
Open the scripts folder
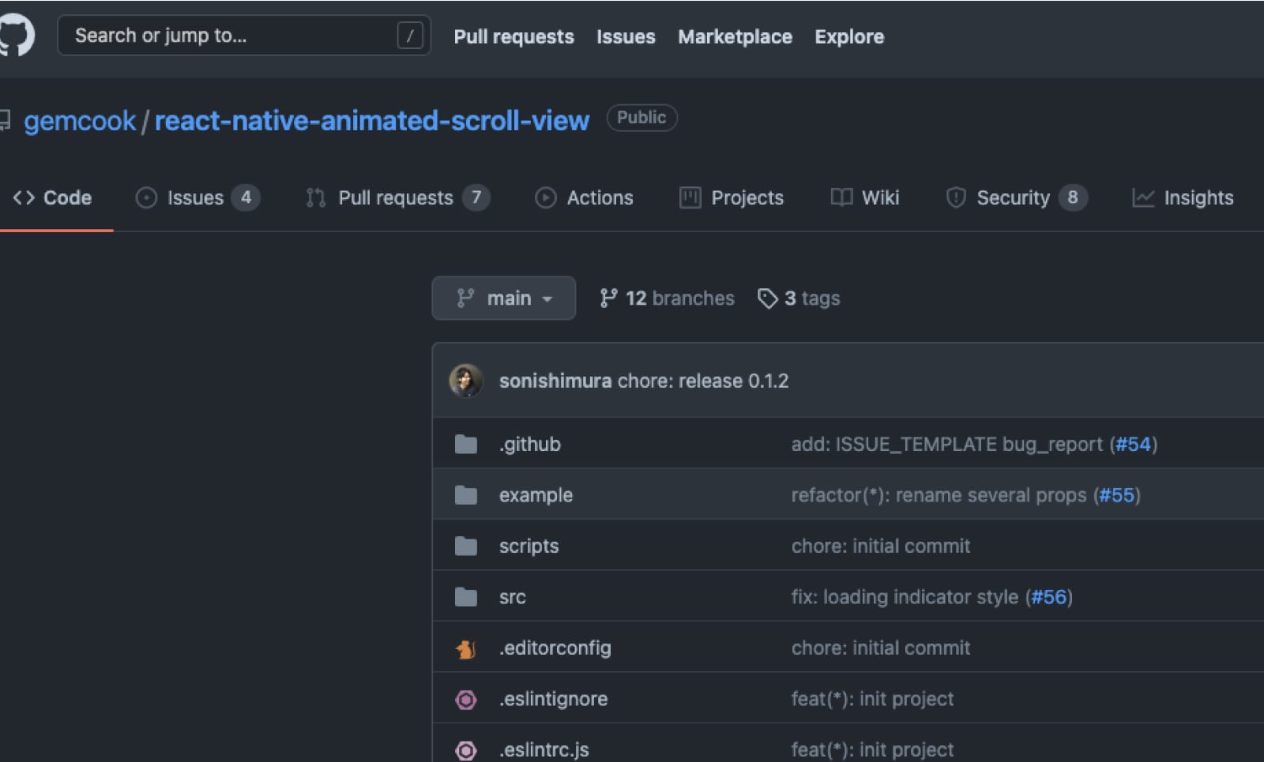[x=529, y=546]
